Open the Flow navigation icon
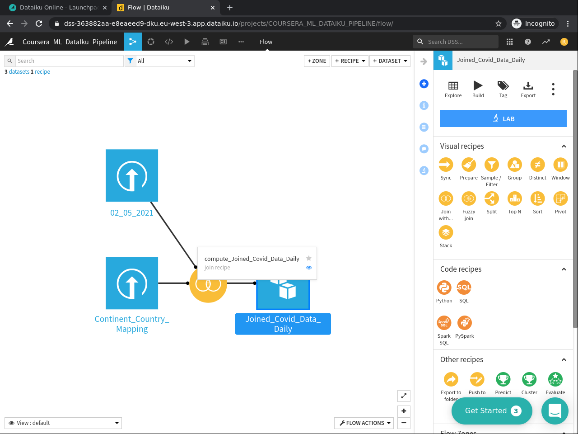The width and height of the screenshot is (578, 434). pos(133,42)
